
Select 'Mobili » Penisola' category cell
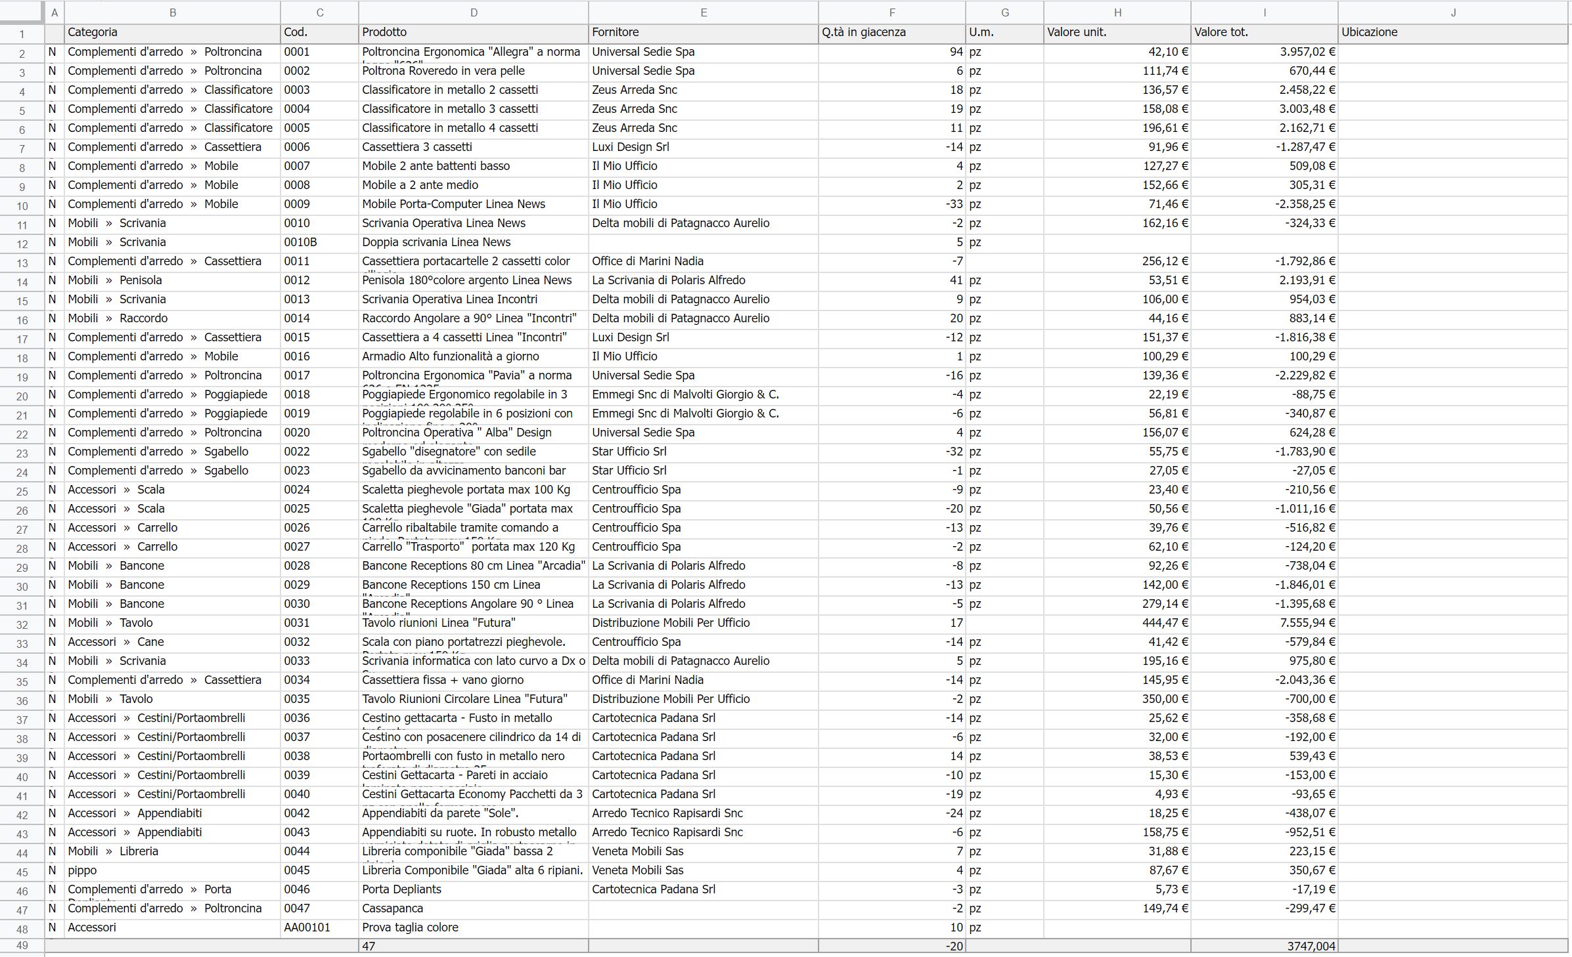(172, 281)
